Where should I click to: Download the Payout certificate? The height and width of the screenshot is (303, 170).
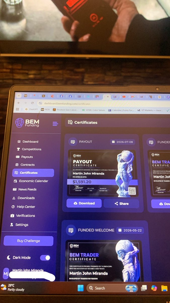click(x=84, y=203)
